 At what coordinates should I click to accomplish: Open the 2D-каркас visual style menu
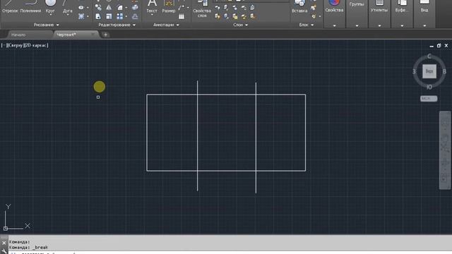36,45
